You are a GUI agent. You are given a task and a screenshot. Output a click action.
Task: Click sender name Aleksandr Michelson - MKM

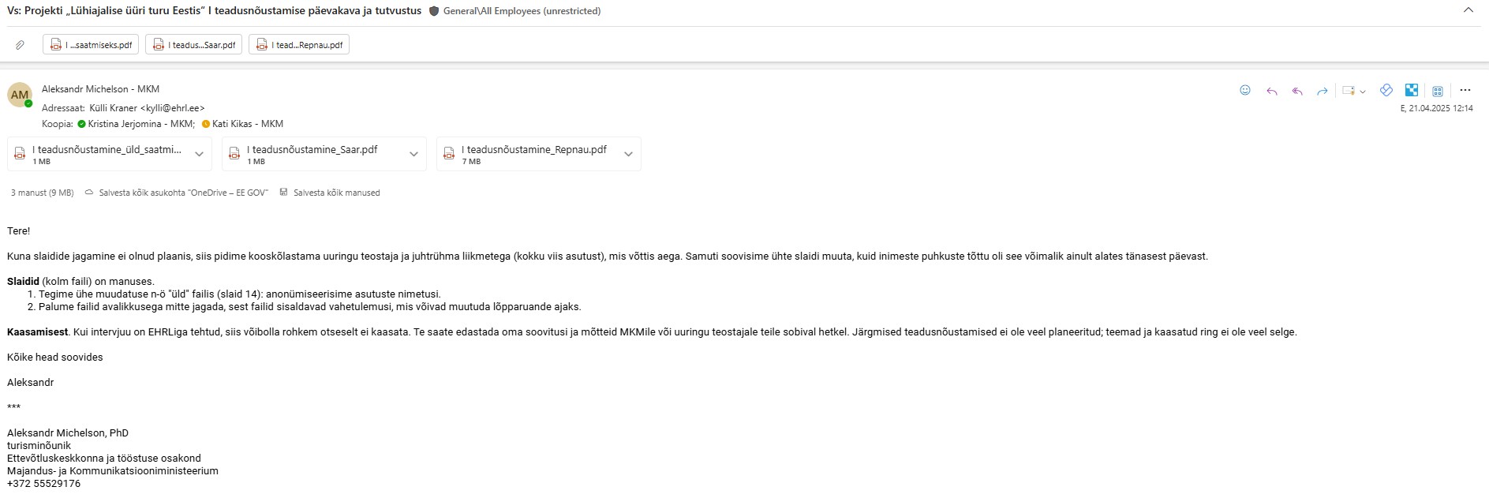coord(100,89)
